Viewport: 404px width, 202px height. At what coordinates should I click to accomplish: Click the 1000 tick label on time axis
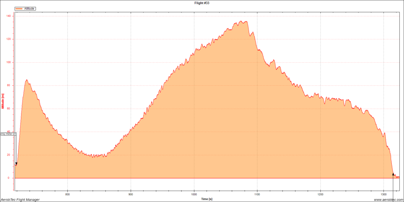pos(194,194)
